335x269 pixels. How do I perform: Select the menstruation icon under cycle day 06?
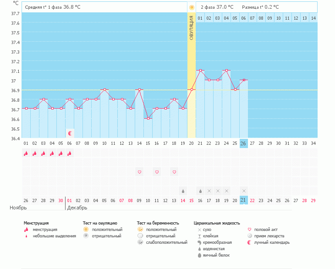tap(70, 154)
